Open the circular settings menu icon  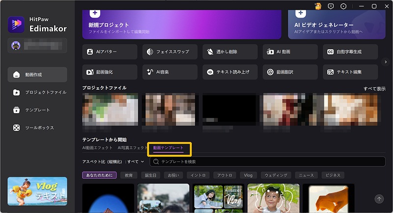tap(343, 6)
